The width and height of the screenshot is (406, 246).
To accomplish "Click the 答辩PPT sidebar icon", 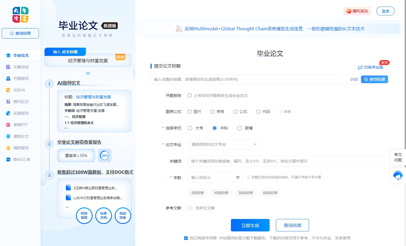I will coord(8,125).
